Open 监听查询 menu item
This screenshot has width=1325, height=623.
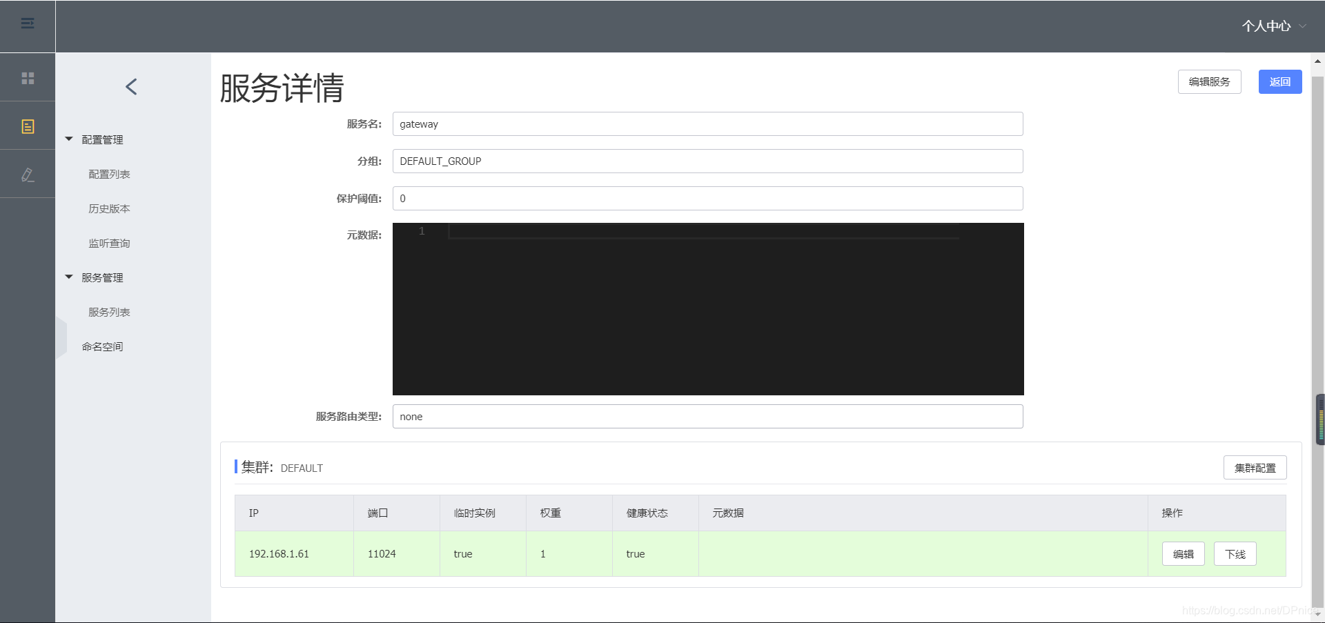click(x=109, y=244)
